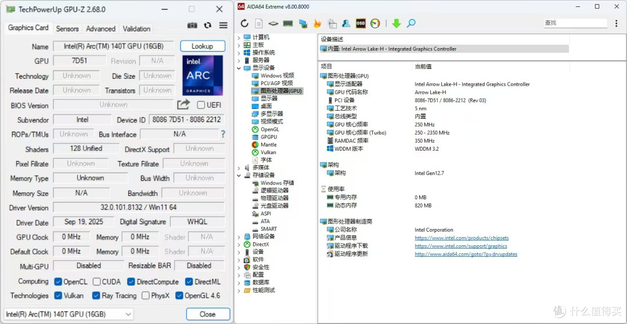Expand the DirectX tree node
The image size is (627, 324).
pos(239,244)
